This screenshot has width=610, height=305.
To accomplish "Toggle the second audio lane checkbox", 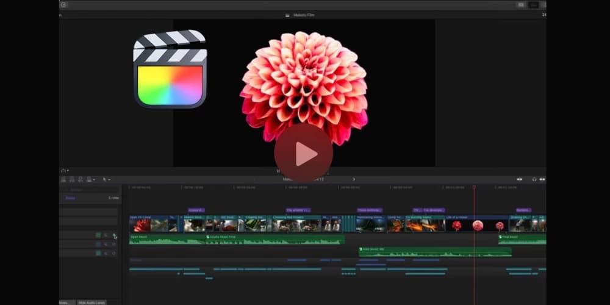I will click(x=98, y=244).
